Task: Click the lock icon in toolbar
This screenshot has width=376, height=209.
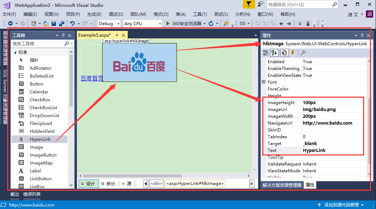Action: (308, 23)
